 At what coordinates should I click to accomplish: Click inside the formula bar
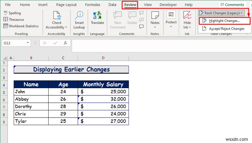point(162,46)
